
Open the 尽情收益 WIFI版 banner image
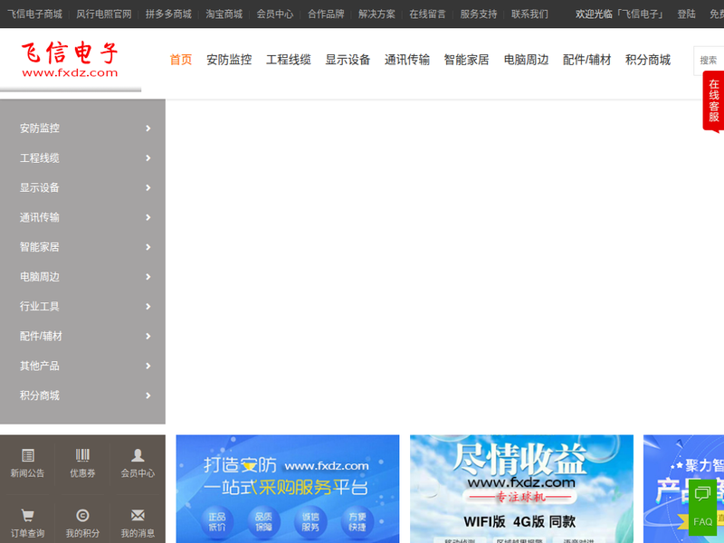click(x=521, y=489)
